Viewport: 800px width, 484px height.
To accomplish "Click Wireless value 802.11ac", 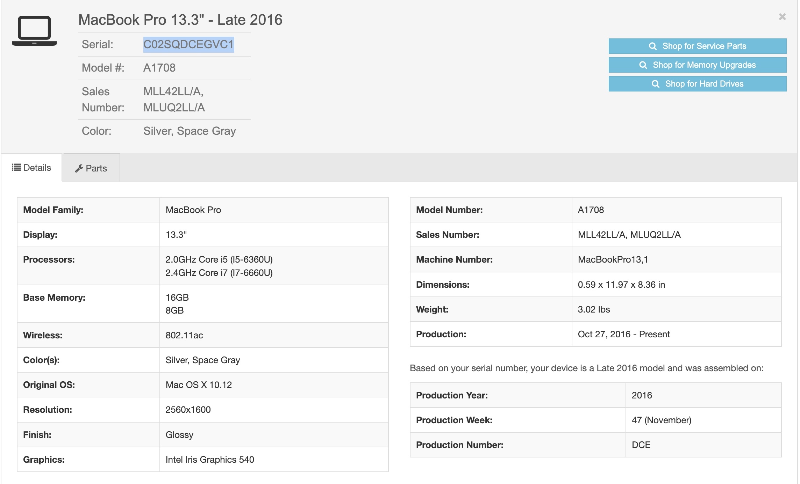I will point(184,335).
